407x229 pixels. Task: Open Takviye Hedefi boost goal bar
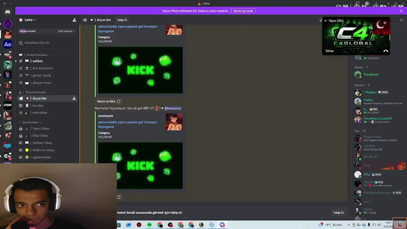point(47,31)
